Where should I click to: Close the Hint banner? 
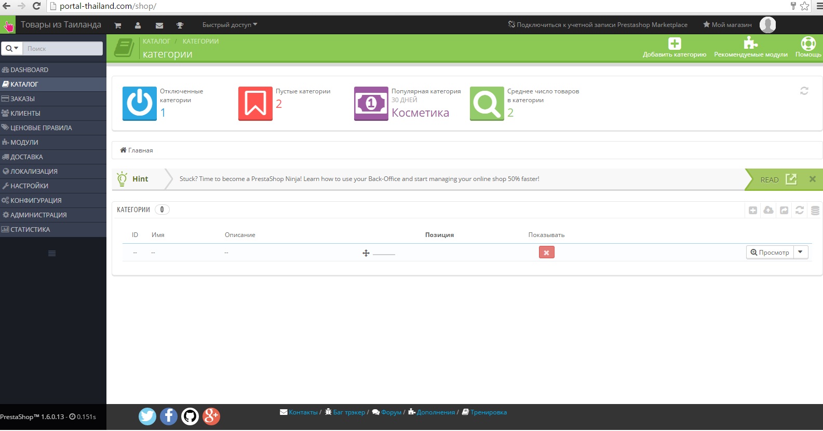pyautogui.click(x=813, y=179)
